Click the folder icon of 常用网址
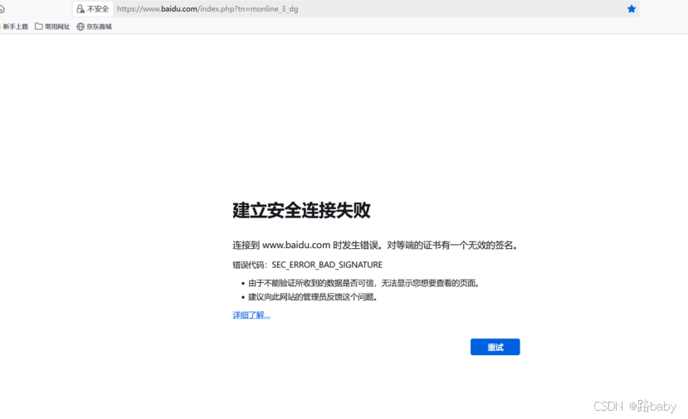Image resolution: width=688 pixels, height=419 pixels. coord(39,27)
